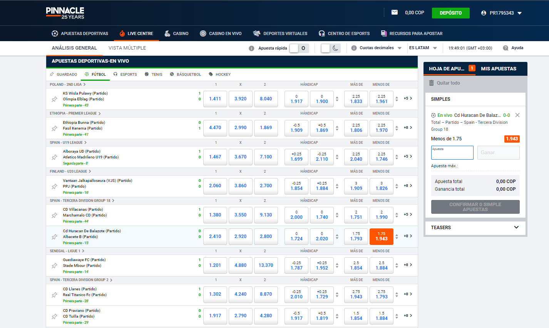Select the Hockey sport tab
The height and width of the screenshot is (328, 549).
tap(219, 74)
